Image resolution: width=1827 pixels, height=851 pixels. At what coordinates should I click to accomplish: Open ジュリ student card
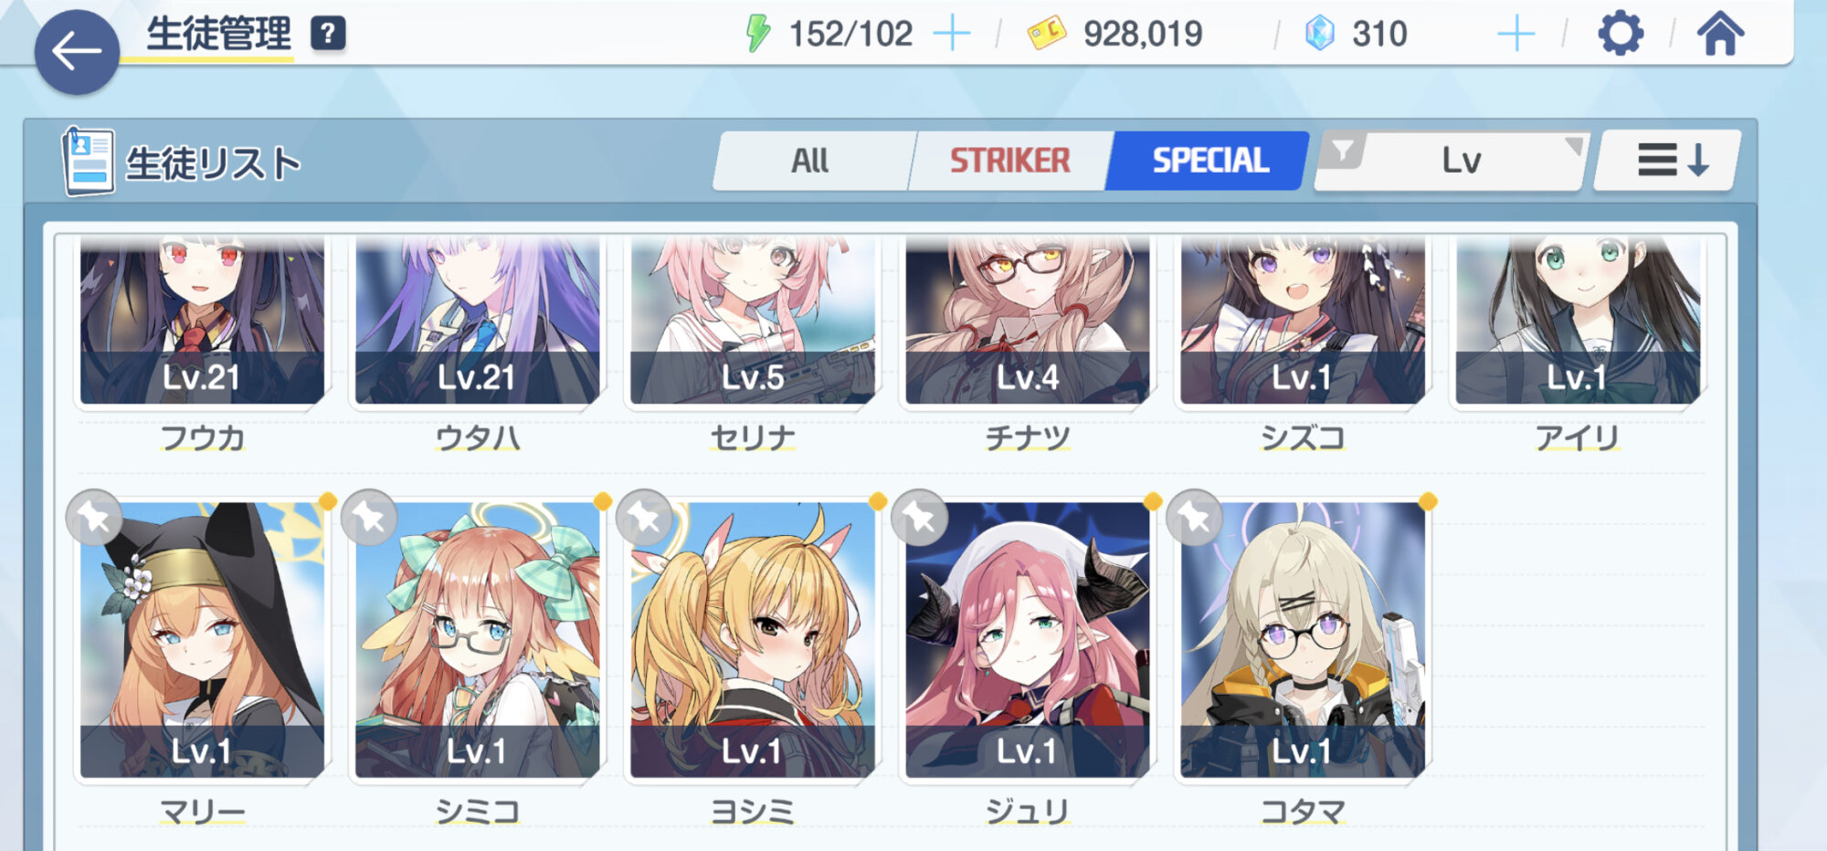1028,639
